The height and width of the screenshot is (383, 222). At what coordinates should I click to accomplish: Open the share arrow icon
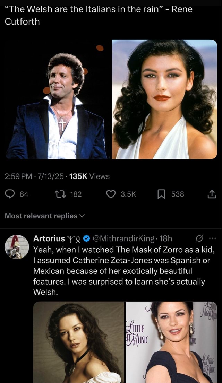tap(212, 194)
